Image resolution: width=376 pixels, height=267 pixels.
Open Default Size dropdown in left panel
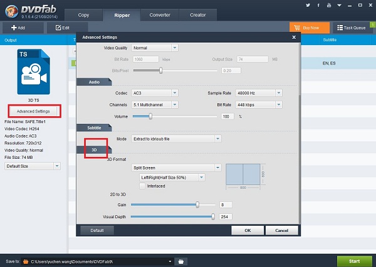[x=33, y=166]
